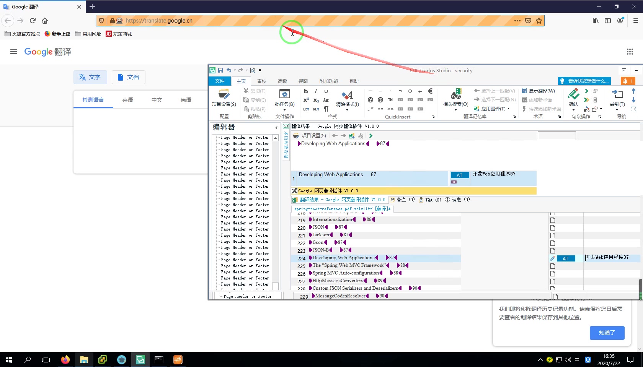The height and width of the screenshot is (367, 643).
Task: Open Segment Actions group dialog launcher
Action: coord(600,117)
